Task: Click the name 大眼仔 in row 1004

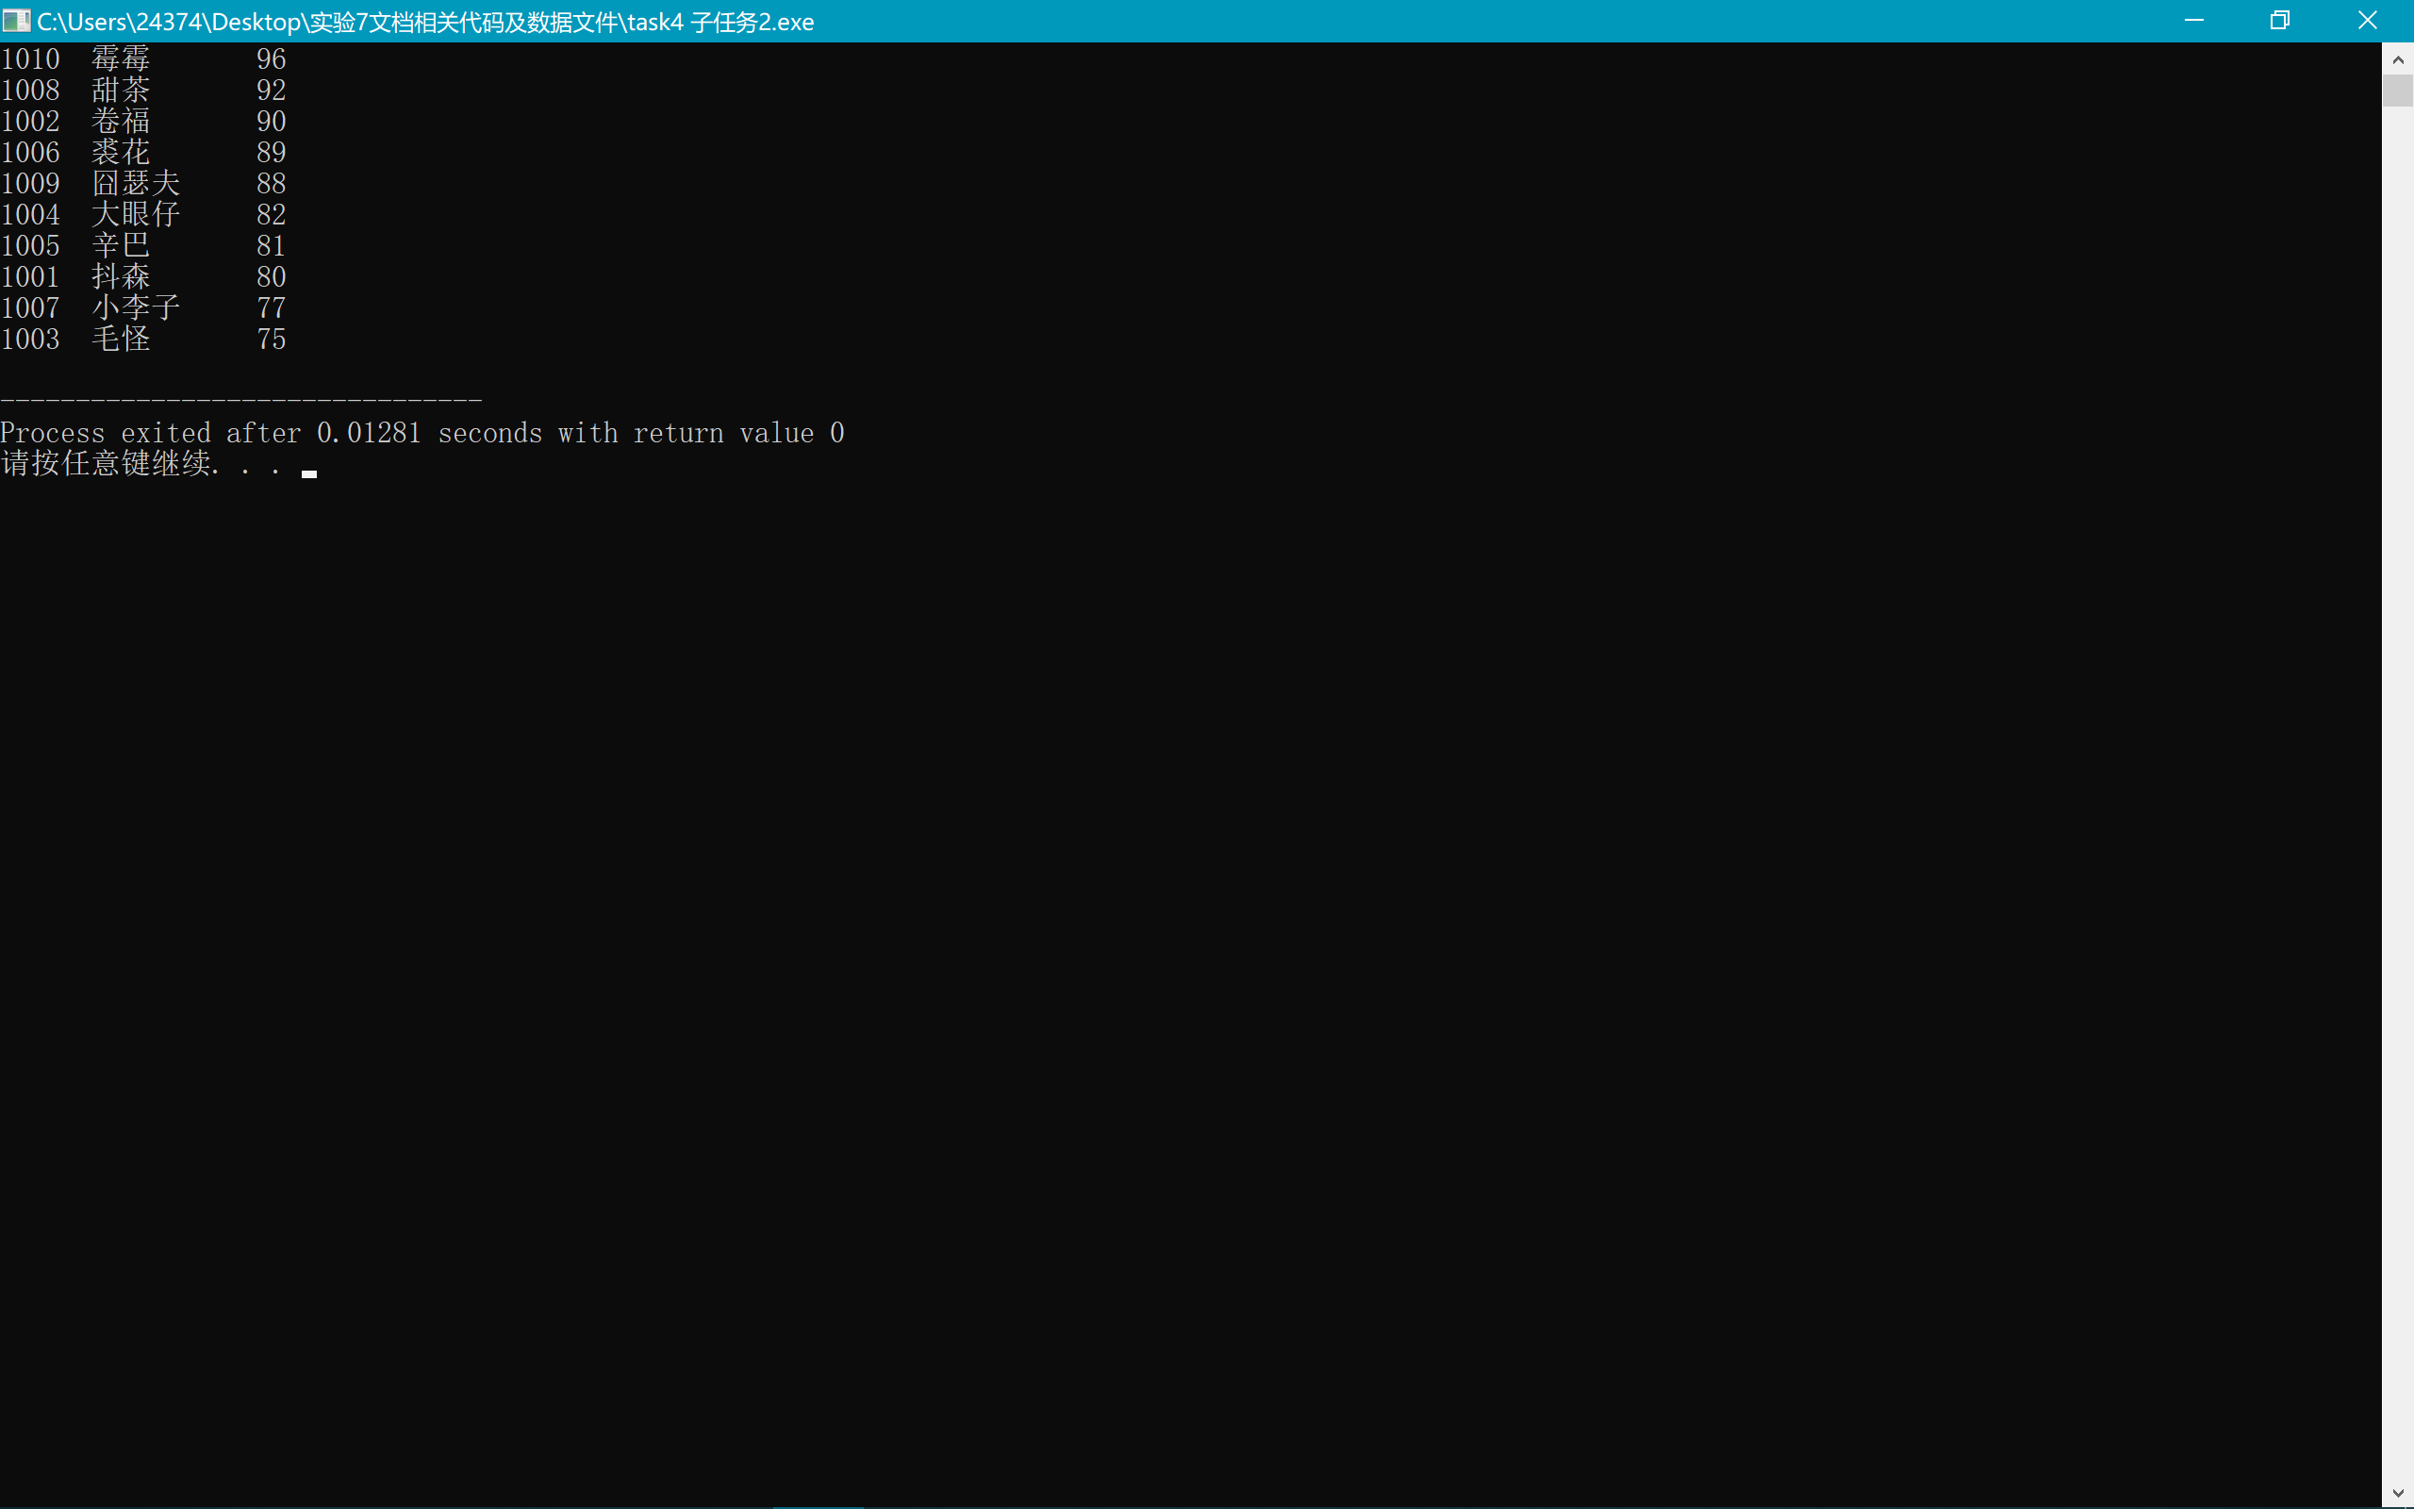Action: tap(136, 215)
